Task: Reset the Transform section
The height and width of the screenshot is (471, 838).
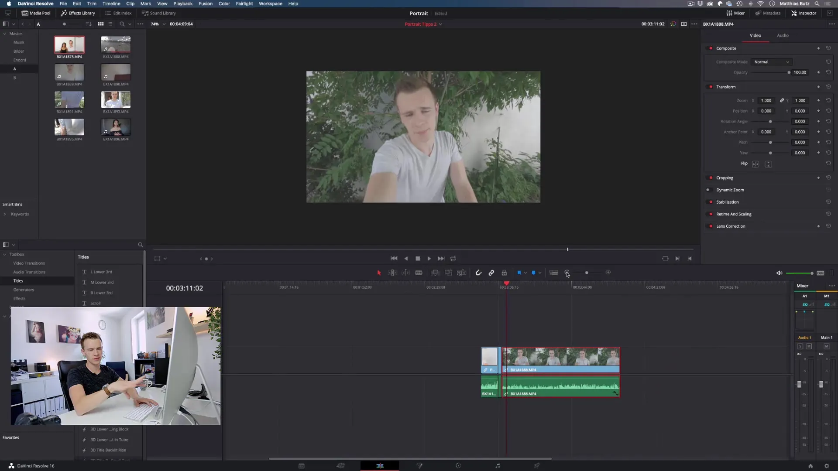Action: (x=828, y=87)
